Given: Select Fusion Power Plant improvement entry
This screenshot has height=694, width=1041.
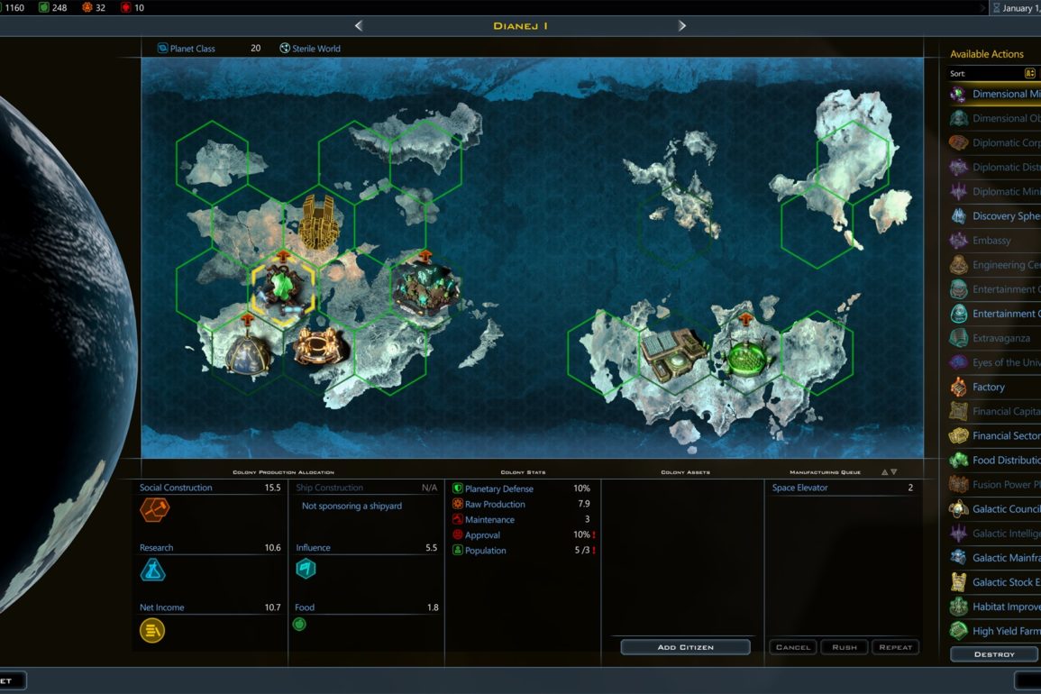Looking at the screenshot, I should click(994, 485).
